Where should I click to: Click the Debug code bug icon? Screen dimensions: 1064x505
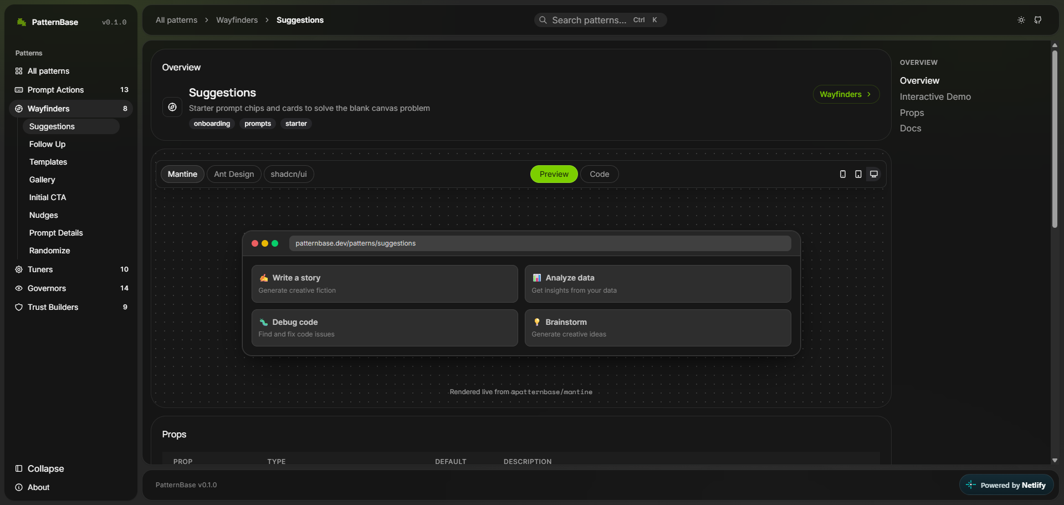(x=264, y=322)
